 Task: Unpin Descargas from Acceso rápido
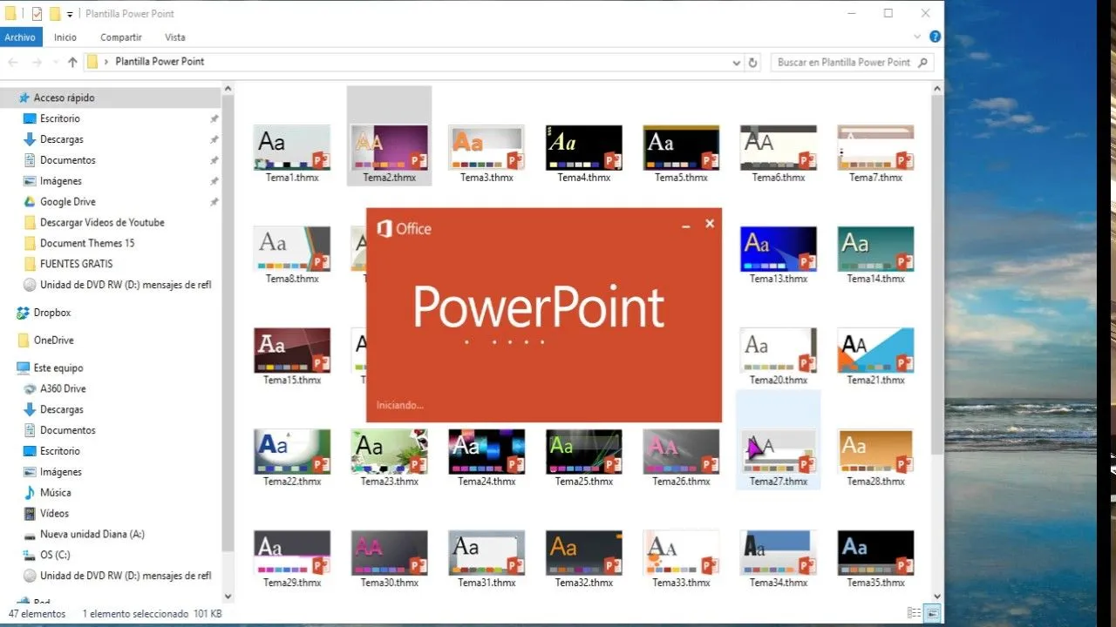pyautogui.click(x=214, y=138)
